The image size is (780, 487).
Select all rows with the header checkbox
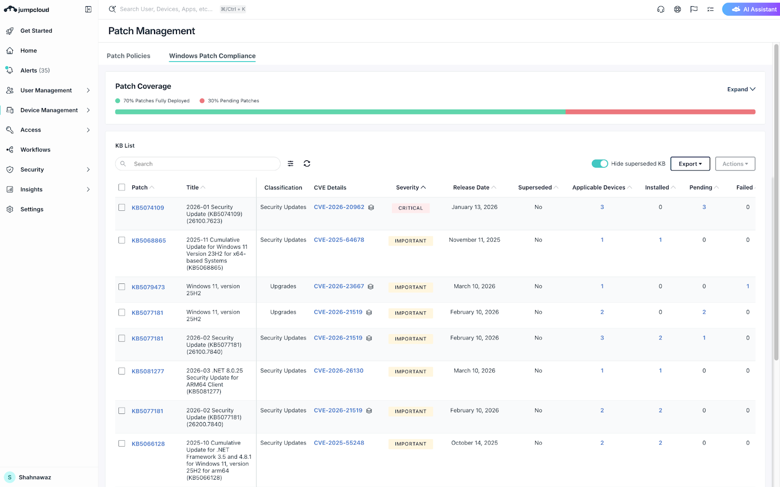[x=121, y=187]
